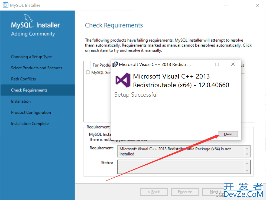This screenshot has height=200, width=266.
Task: Click the Requirement text field
Action: tap(184, 151)
